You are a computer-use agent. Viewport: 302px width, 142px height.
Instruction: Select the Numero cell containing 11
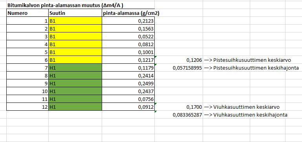coord(27,99)
